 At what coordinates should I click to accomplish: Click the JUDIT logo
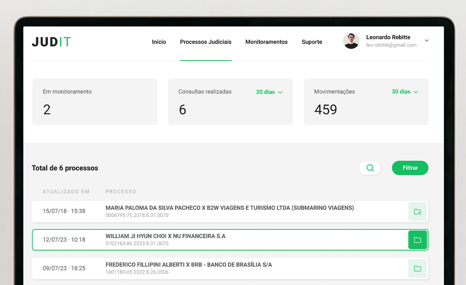coord(51,42)
